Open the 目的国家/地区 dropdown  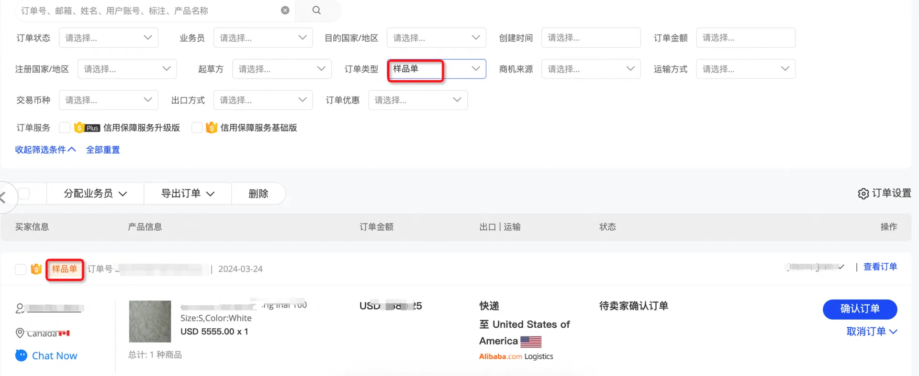pyautogui.click(x=436, y=38)
